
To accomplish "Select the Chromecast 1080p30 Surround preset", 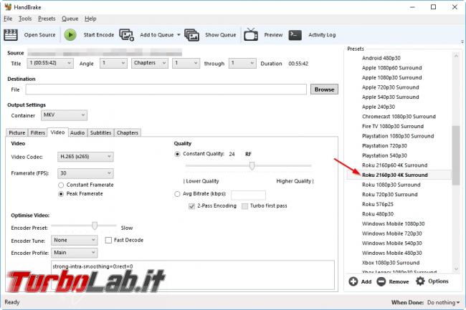I will point(399,117).
